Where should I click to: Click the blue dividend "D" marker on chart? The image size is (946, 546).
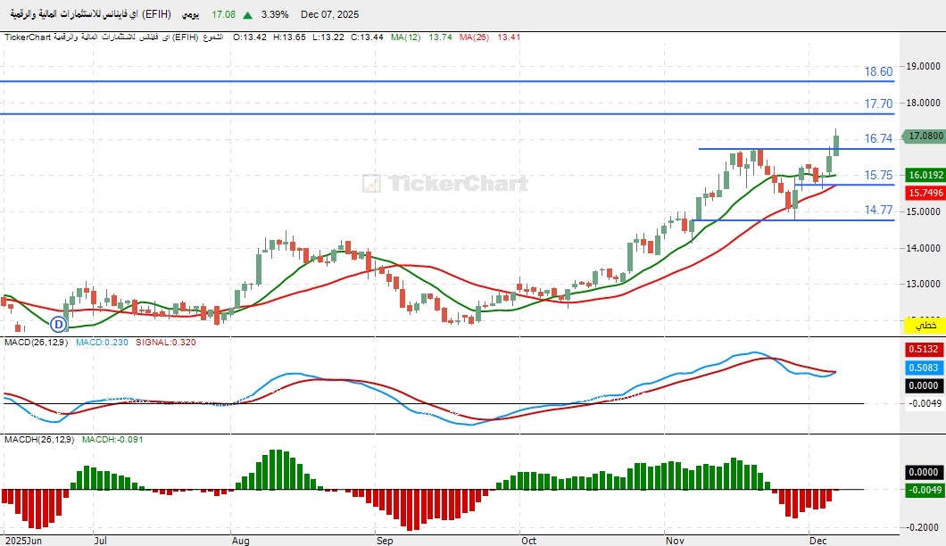tap(59, 325)
